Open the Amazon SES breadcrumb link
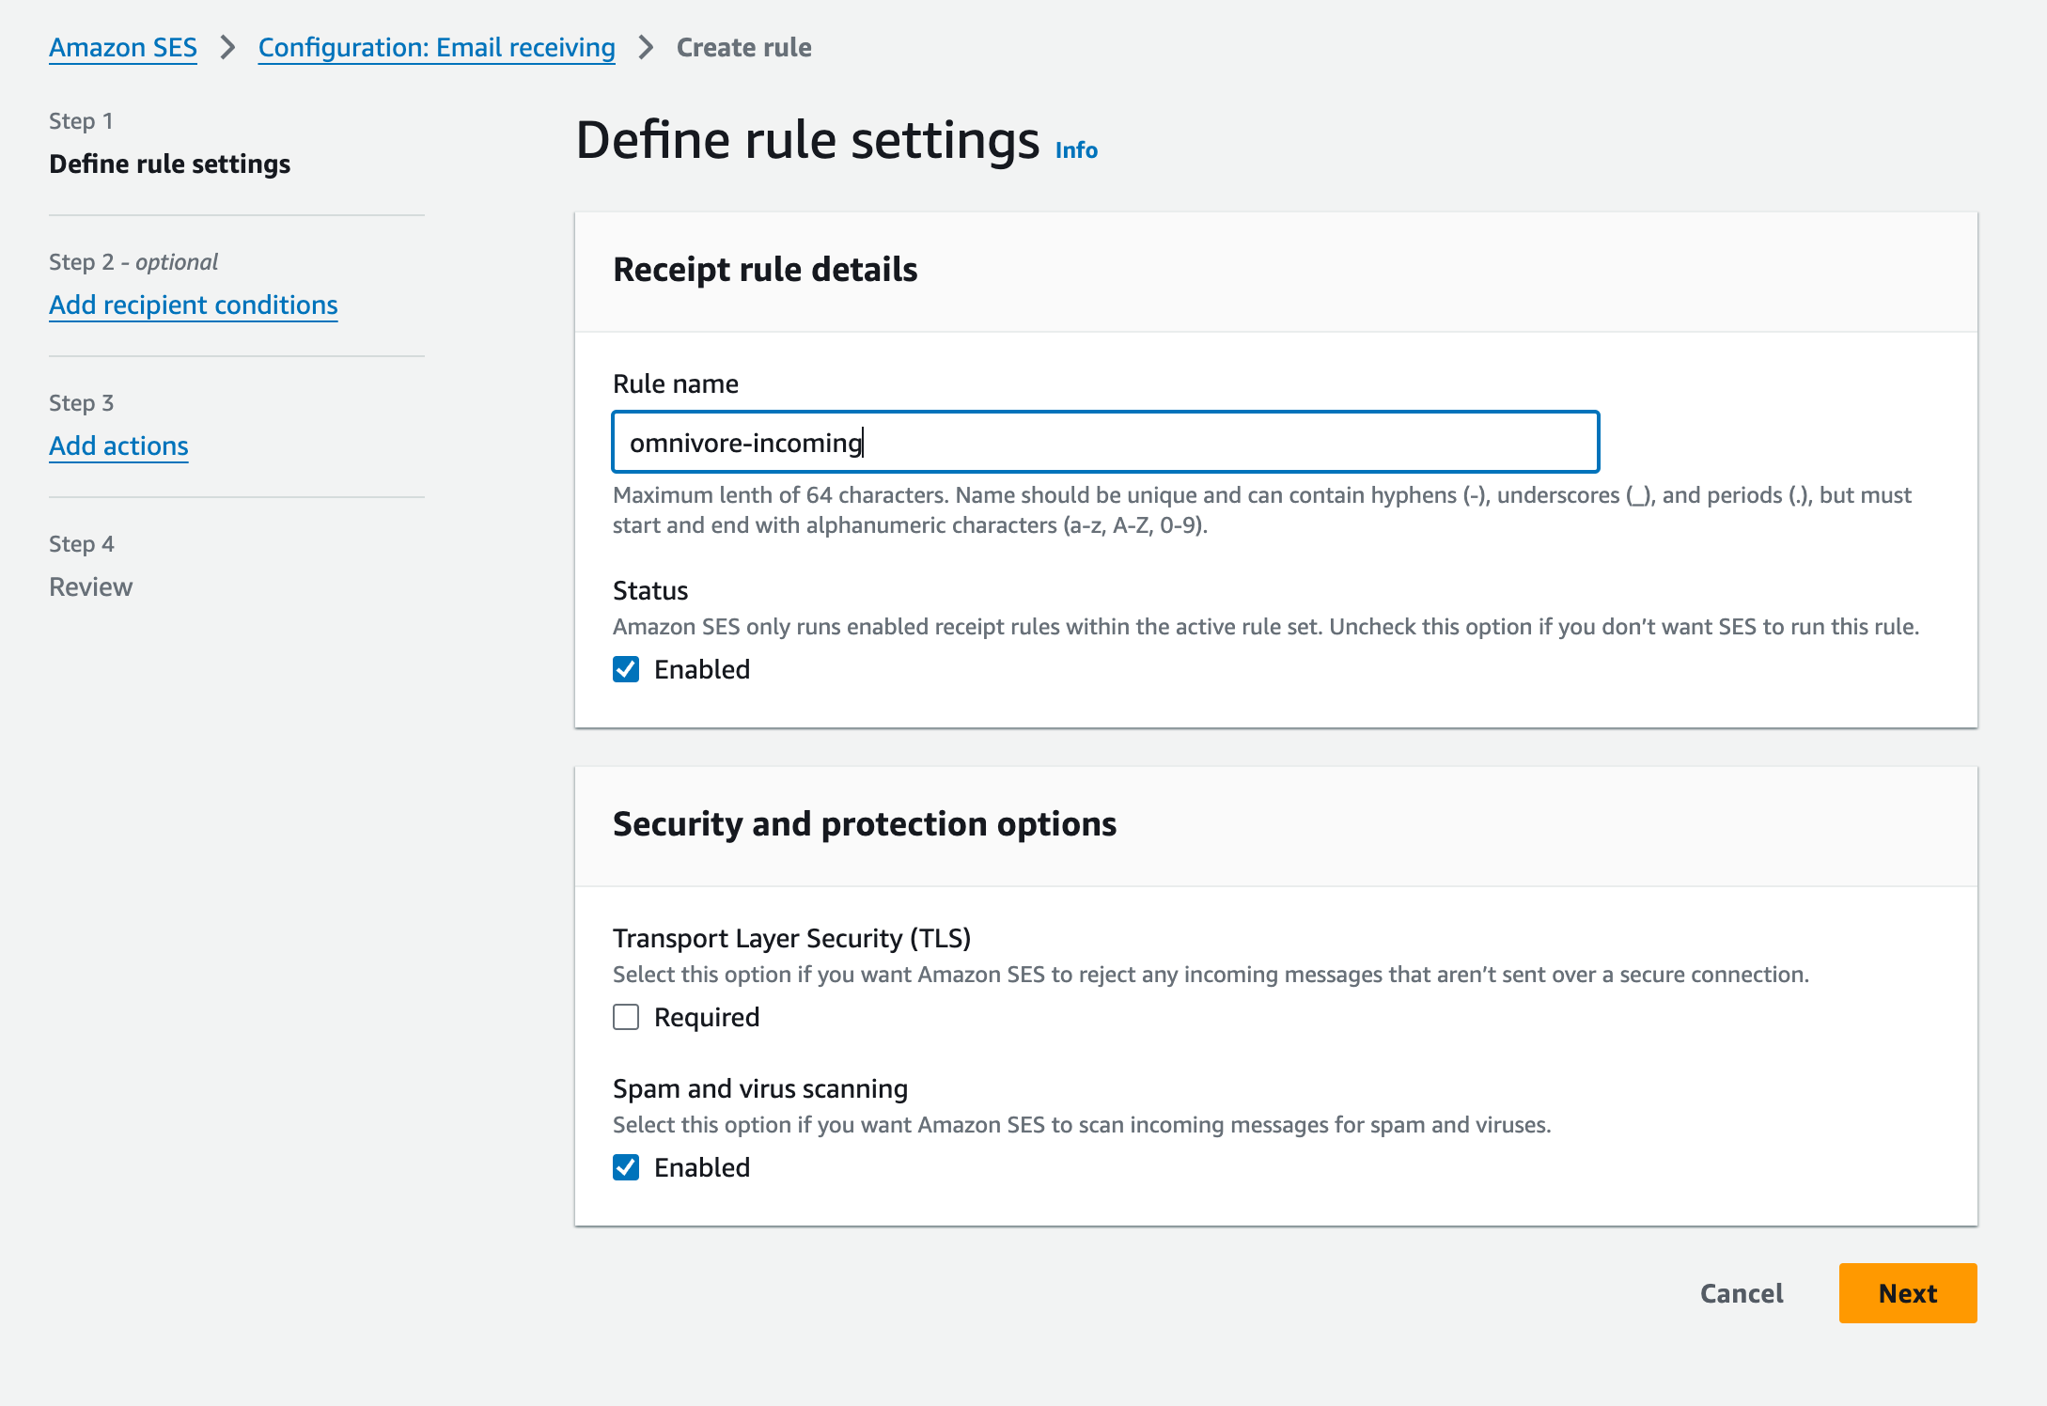 122,47
